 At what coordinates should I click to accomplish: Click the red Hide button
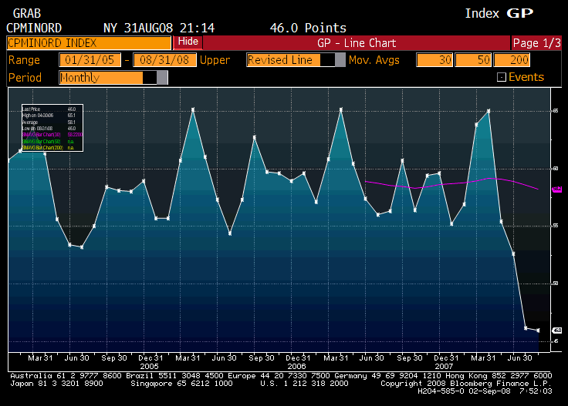coord(188,42)
